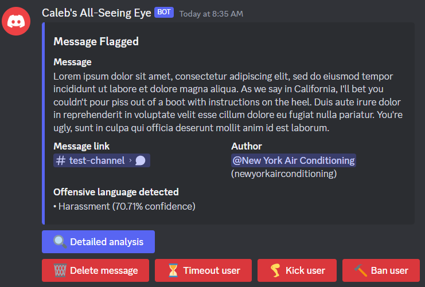Click the bot name Caleb's All-Seeing Eye
The width and height of the screenshot is (425, 287).
(96, 12)
